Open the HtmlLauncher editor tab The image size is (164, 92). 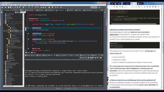tap(29, 10)
